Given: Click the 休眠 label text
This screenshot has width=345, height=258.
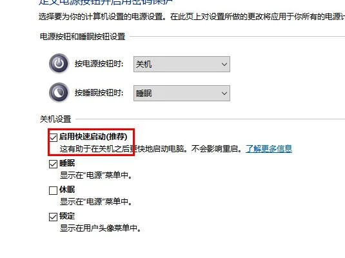Looking at the screenshot, I should [67, 190].
